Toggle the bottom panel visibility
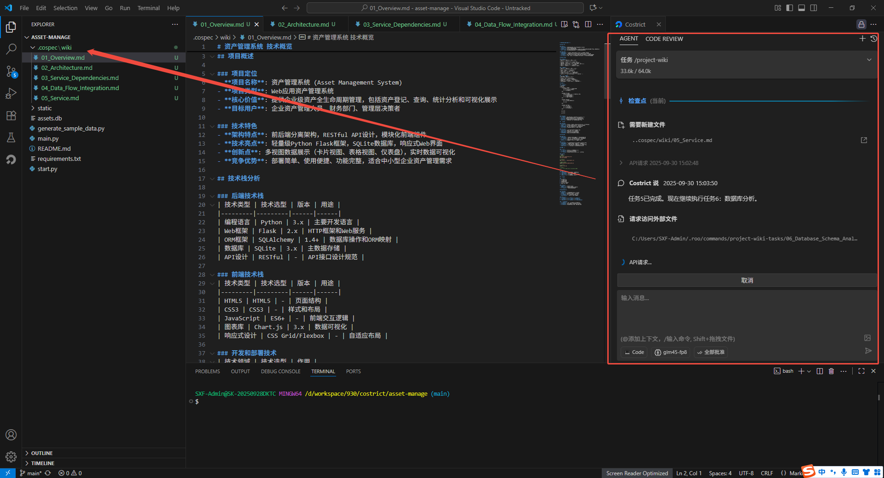This screenshot has height=478, width=884. point(802,8)
